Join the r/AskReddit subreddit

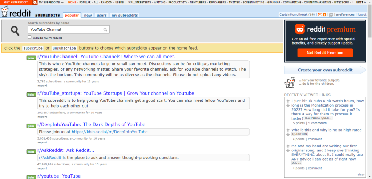pos(31,151)
